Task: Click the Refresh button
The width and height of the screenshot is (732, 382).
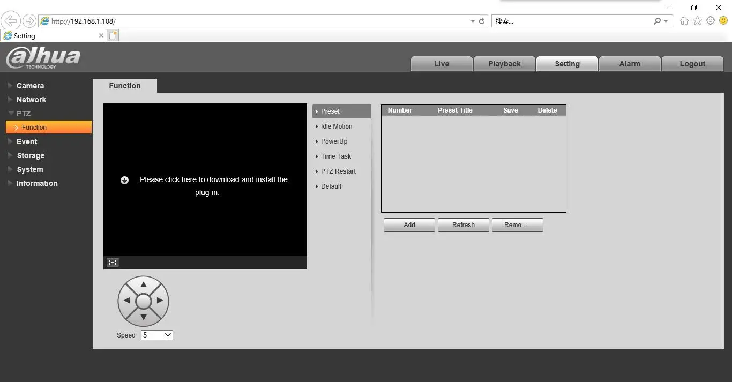Action: pyautogui.click(x=464, y=225)
